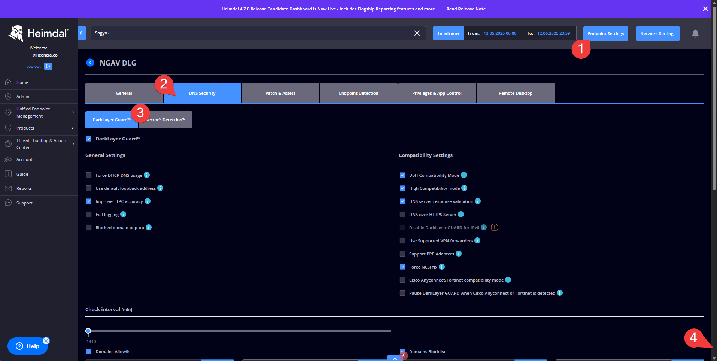Expand the Products submenu arrow
717x361 pixels.
click(73, 128)
